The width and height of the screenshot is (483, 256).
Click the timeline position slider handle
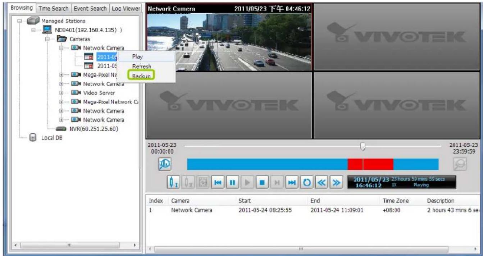click(x=363, y=146)
